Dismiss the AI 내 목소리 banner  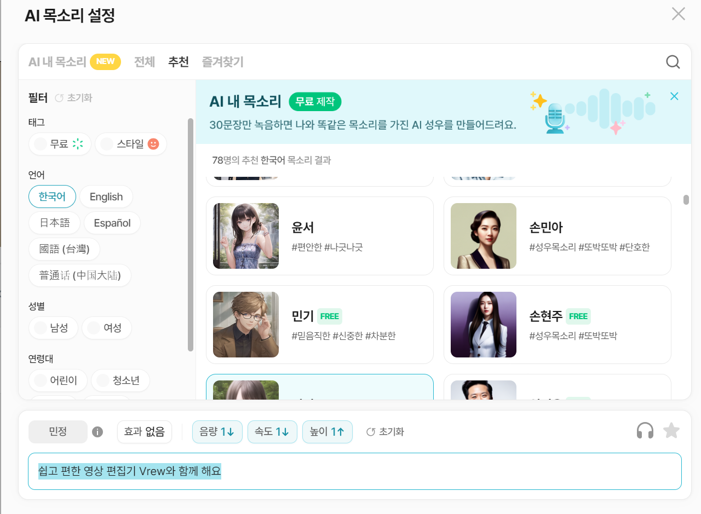(674, 96)
